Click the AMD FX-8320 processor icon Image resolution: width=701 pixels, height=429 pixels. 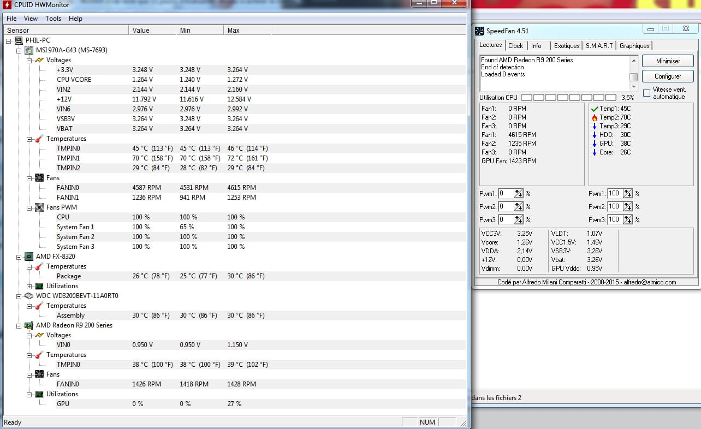point(29,257)
